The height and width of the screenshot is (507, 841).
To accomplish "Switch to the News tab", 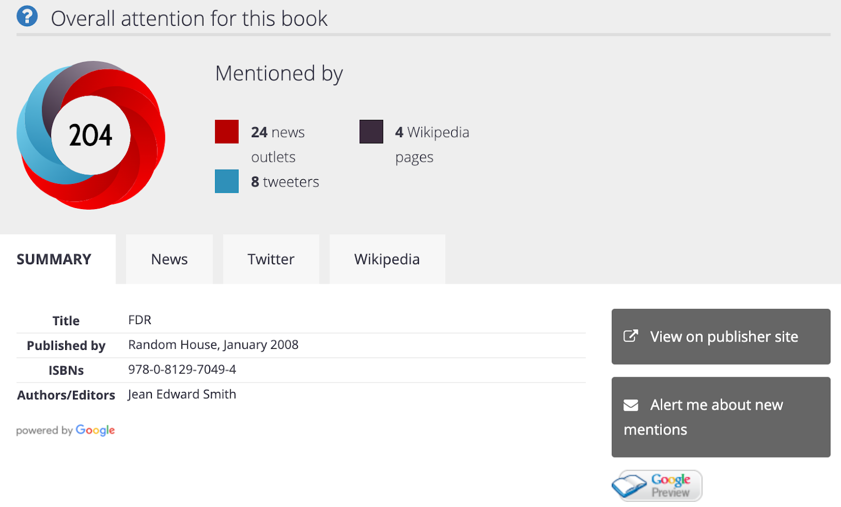I will pos(169,259).
